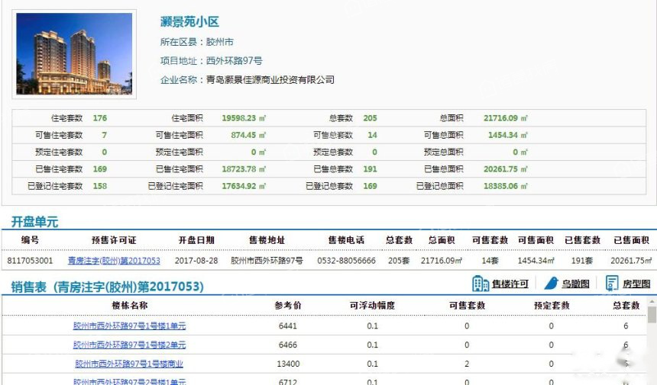Click the 可售套数 column header in sales table
Image resolution: width=657 pixels, height=385 pixels.
coord(467,305)
